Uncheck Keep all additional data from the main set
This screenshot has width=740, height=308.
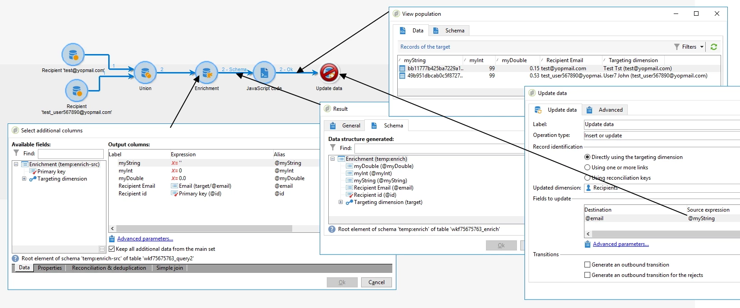point(112,249)
